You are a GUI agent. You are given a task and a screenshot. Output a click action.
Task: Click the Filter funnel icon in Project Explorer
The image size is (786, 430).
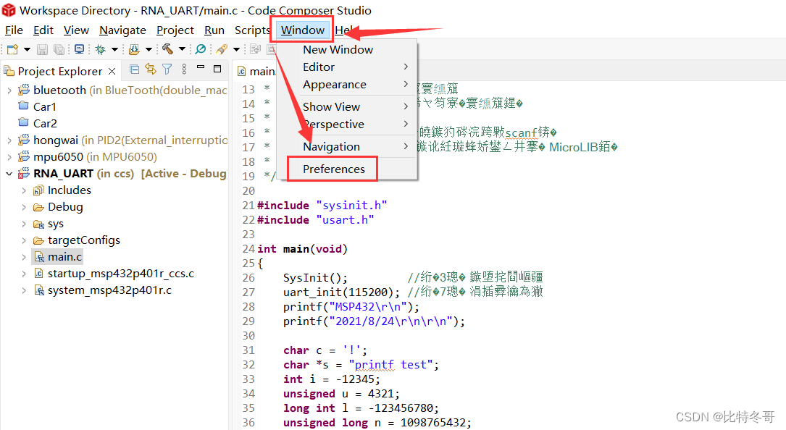pyautogui.click(x=167, y=69)
